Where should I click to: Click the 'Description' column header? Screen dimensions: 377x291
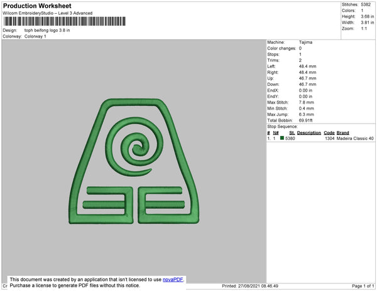(x=309, y=133)
